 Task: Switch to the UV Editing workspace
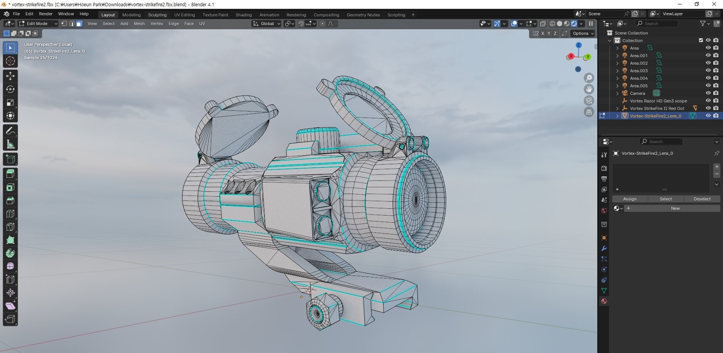(x=185, y=15)
